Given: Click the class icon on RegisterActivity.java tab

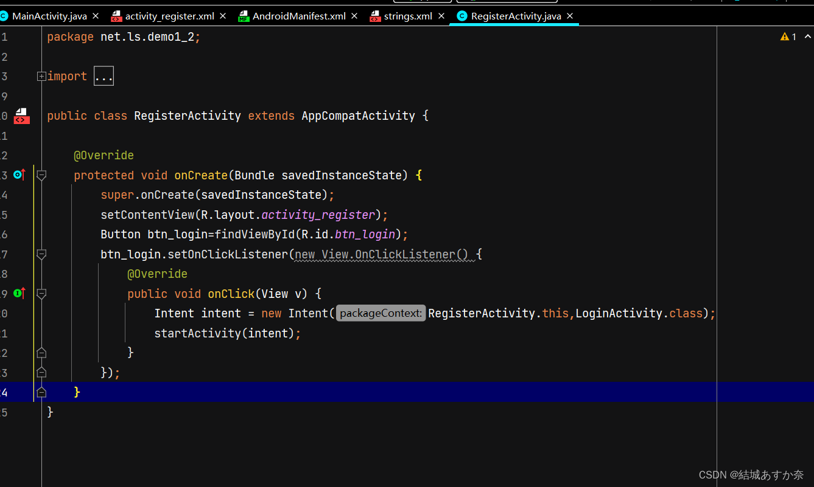Looking at the screenshot, I should point(462,16).
